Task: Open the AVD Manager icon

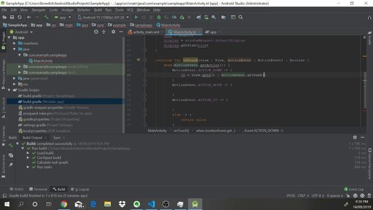Action: coord(206,17)
